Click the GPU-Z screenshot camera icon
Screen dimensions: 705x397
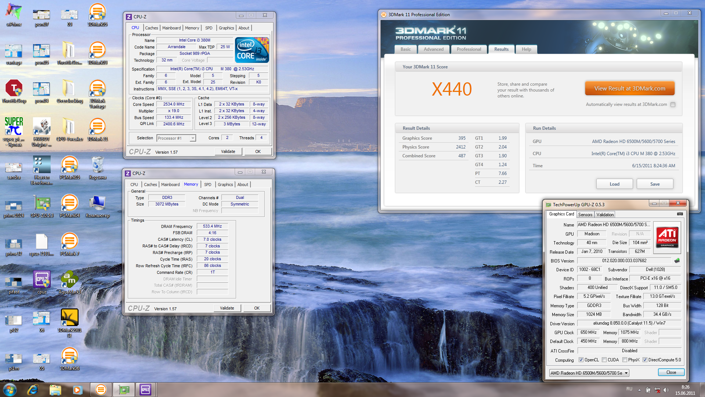click(x=680, y=214)
